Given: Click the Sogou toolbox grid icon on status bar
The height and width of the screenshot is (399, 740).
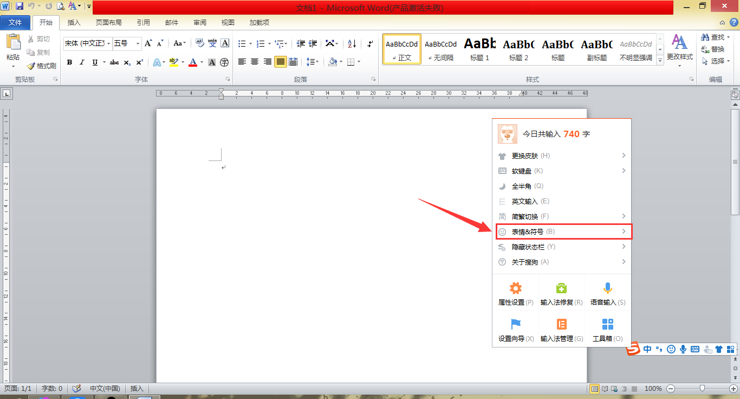Looking at the screenshot, I should click(731, 349).
